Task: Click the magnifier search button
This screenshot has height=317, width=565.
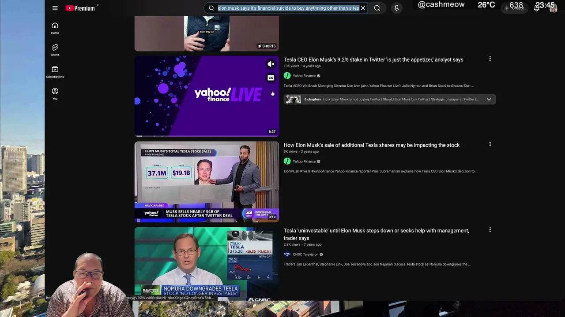Action: point(377,8)
